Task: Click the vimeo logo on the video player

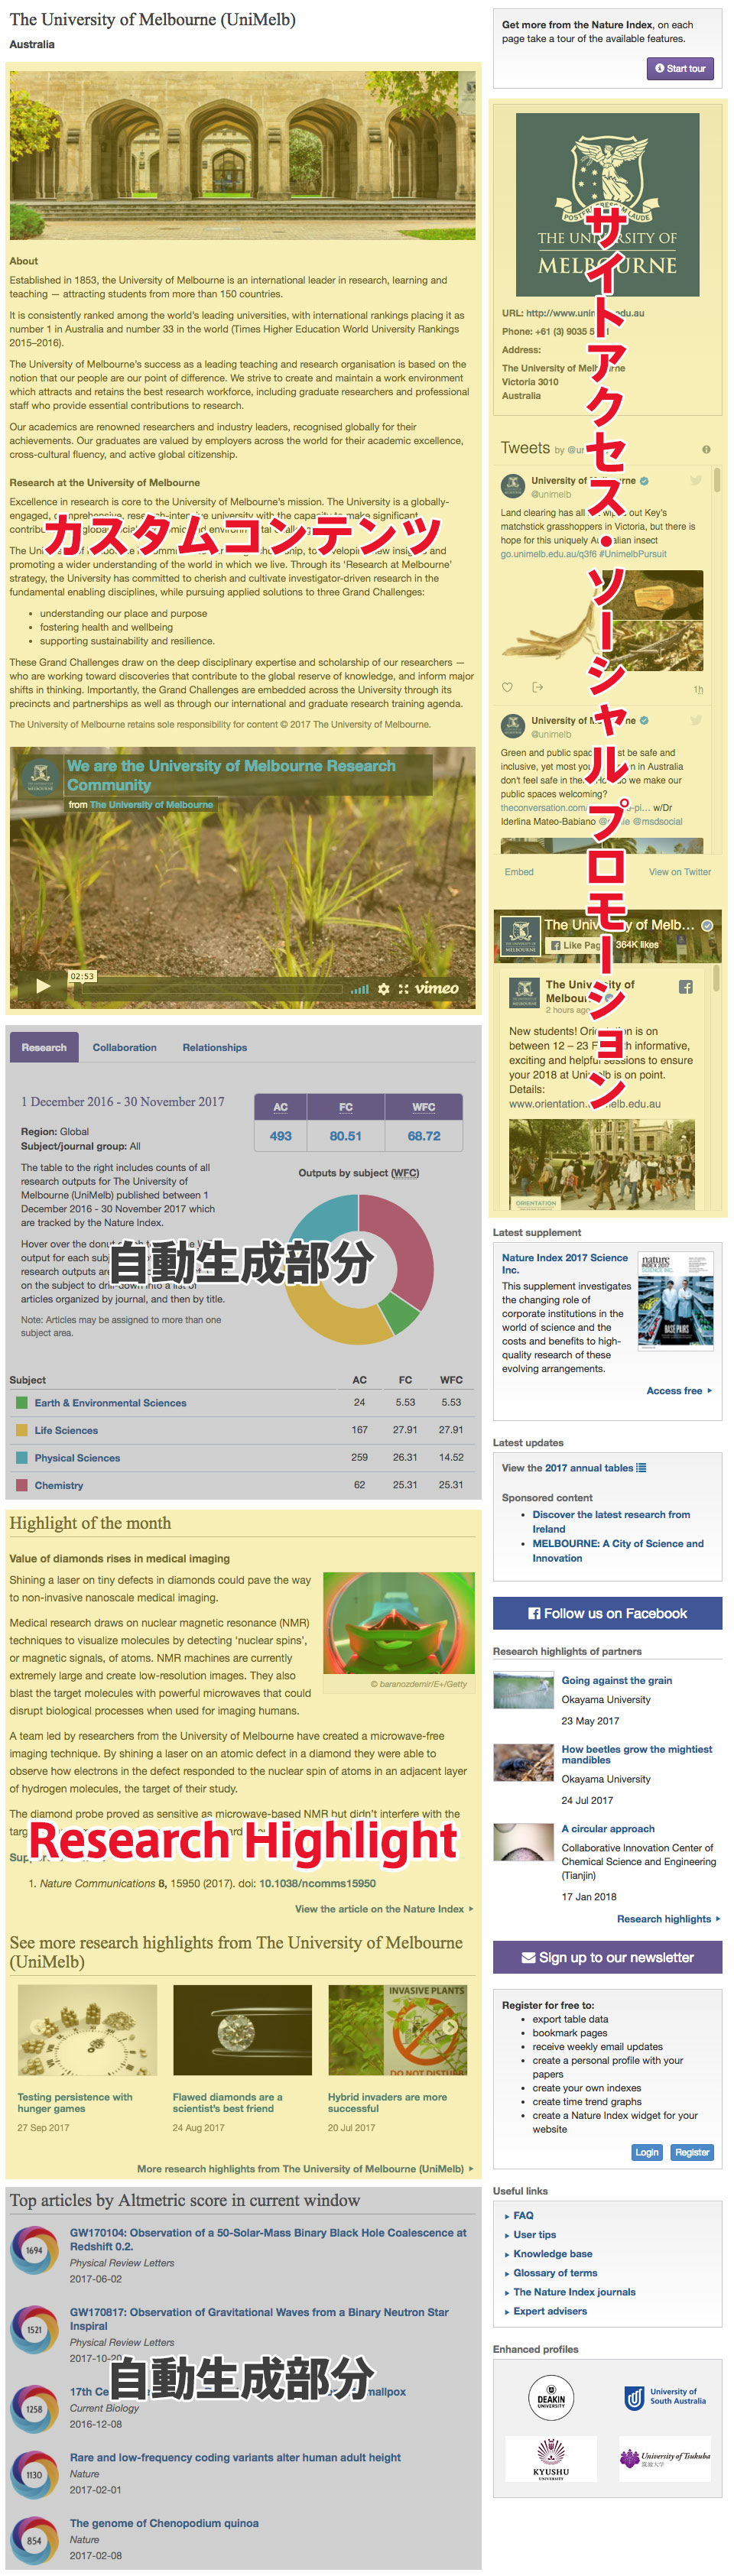Action: [437, 988]
